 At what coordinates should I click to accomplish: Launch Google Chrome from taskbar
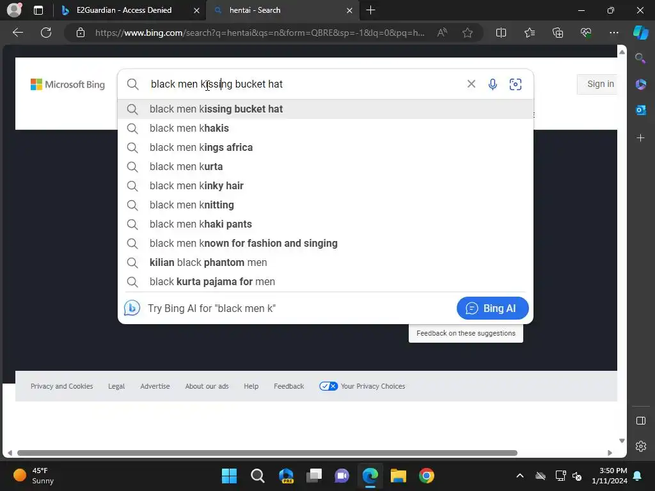point(427,476)
